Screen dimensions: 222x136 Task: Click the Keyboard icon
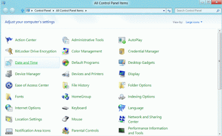(x=65, y=108)
